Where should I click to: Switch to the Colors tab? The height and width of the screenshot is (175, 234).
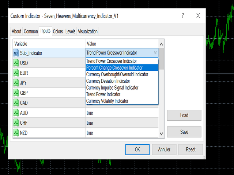[x=58, y=31]
